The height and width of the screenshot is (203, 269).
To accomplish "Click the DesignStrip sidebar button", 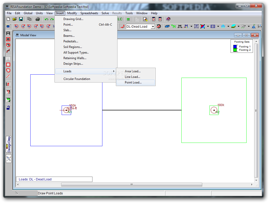I will pos(9,144).
